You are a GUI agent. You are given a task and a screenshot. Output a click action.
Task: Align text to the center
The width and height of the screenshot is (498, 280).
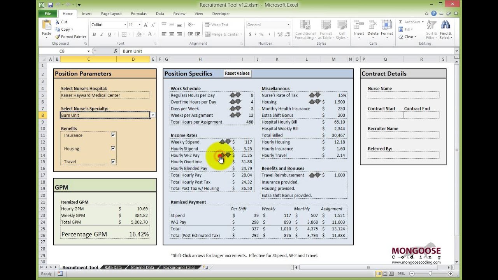coord(171,34)
